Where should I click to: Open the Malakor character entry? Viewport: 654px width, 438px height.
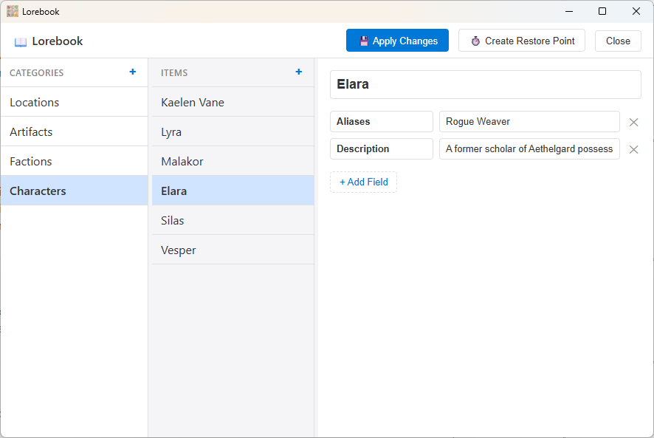tap(233, 161)
